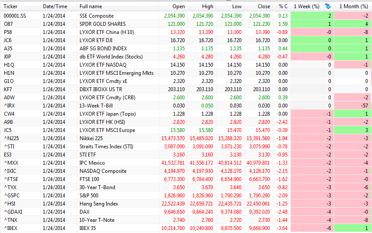Click the sort arrow in 1 Week (%) header
Screen dimensions: 372x233
click(328, 6)
